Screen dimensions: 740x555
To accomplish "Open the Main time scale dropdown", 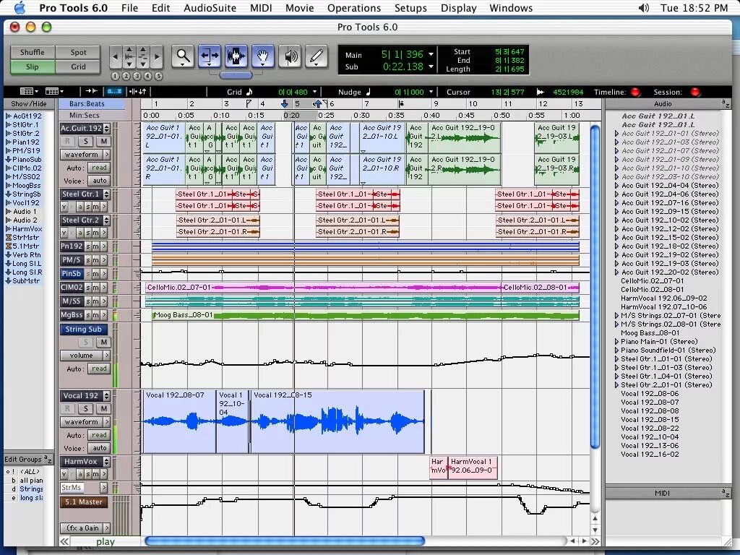I will click(x=431, y=55).
